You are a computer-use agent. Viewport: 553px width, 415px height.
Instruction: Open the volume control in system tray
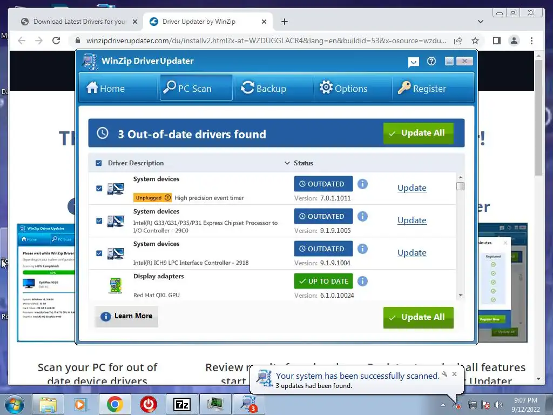(498, 405)
